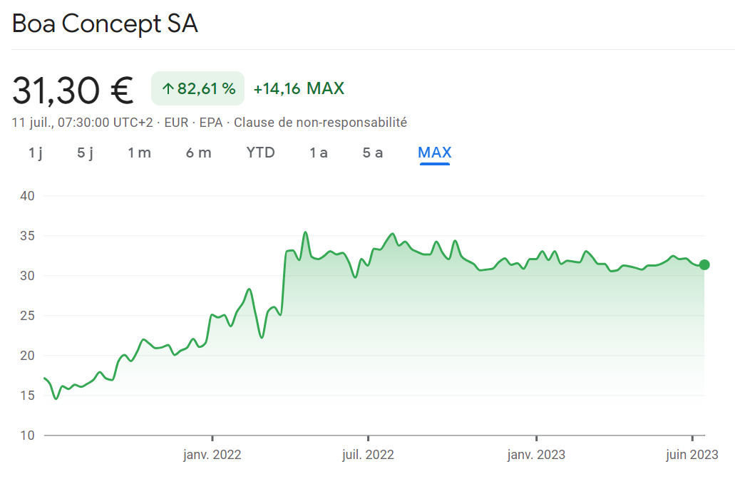Image resolution: width=735 pixels, height=479 pixels.
Task: Click the 20 y-axis label
Action: 27,355
